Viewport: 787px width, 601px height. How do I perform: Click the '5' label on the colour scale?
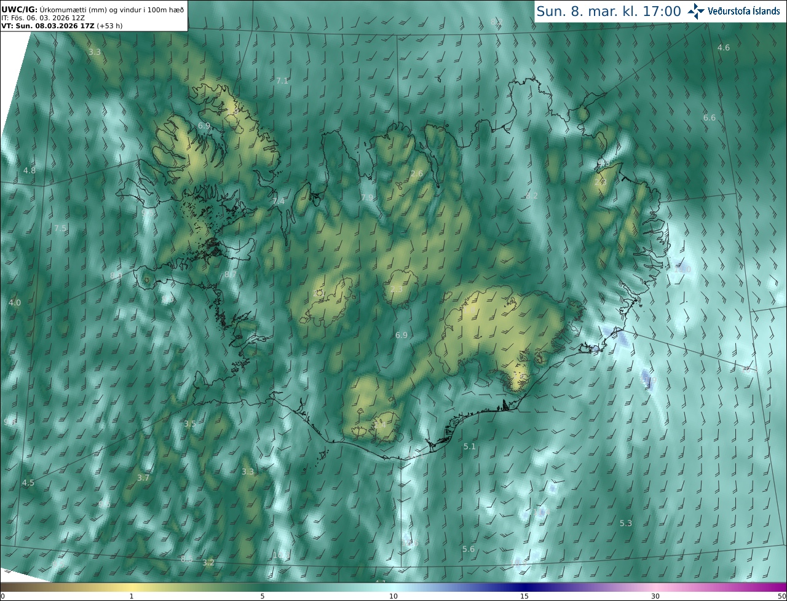263,596
